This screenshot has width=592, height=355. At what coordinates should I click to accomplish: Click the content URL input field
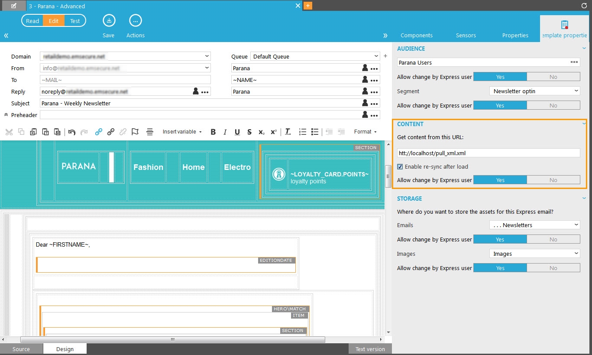coord(488,153)
